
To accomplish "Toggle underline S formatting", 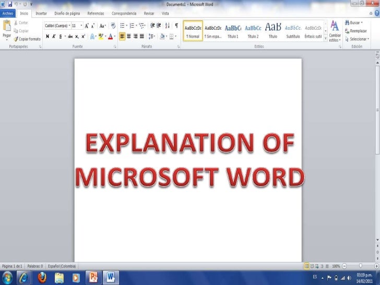I will click(61, 37).
